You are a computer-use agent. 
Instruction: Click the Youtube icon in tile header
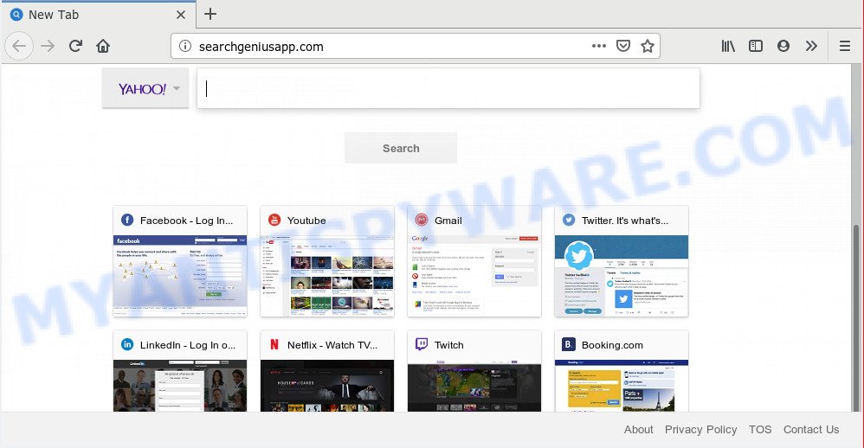(274, 221)
